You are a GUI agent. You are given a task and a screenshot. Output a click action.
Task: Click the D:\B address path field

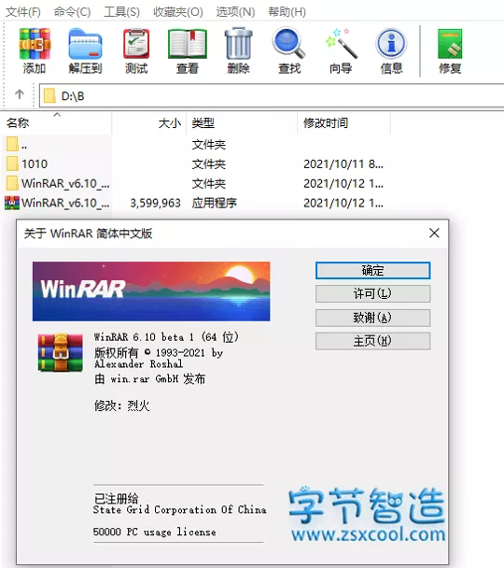(272, 96)
